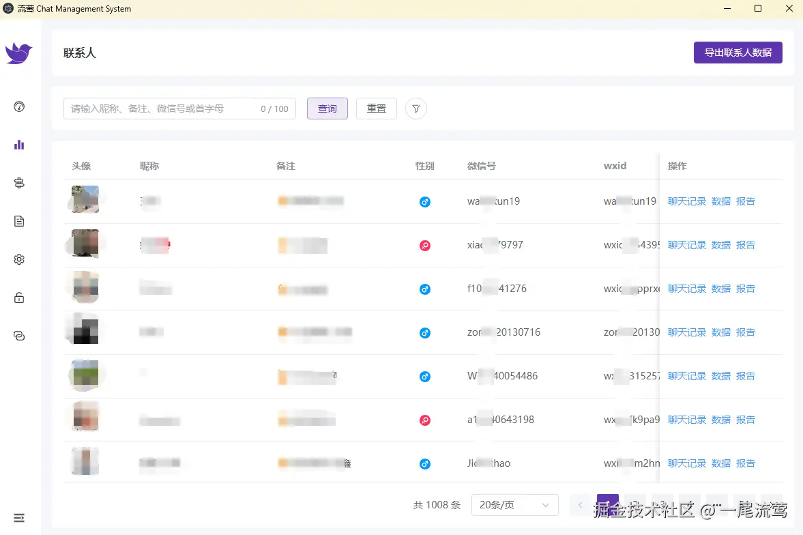Open 数据 for zor…20130716 row
Viewport: 803px width, 535px height.
pyautogui.click(x=721, y=332)
